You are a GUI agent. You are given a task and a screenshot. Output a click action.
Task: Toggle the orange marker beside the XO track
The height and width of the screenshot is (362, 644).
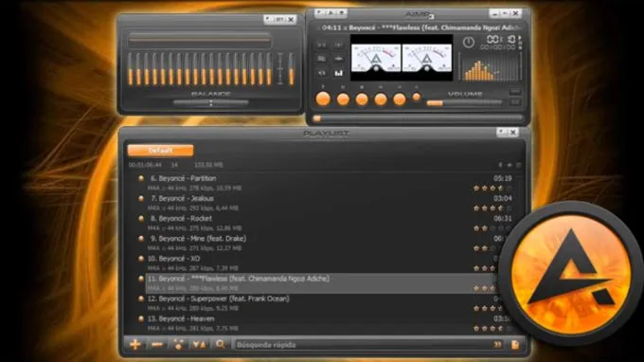pyautogui.click(x=141, y=259)
